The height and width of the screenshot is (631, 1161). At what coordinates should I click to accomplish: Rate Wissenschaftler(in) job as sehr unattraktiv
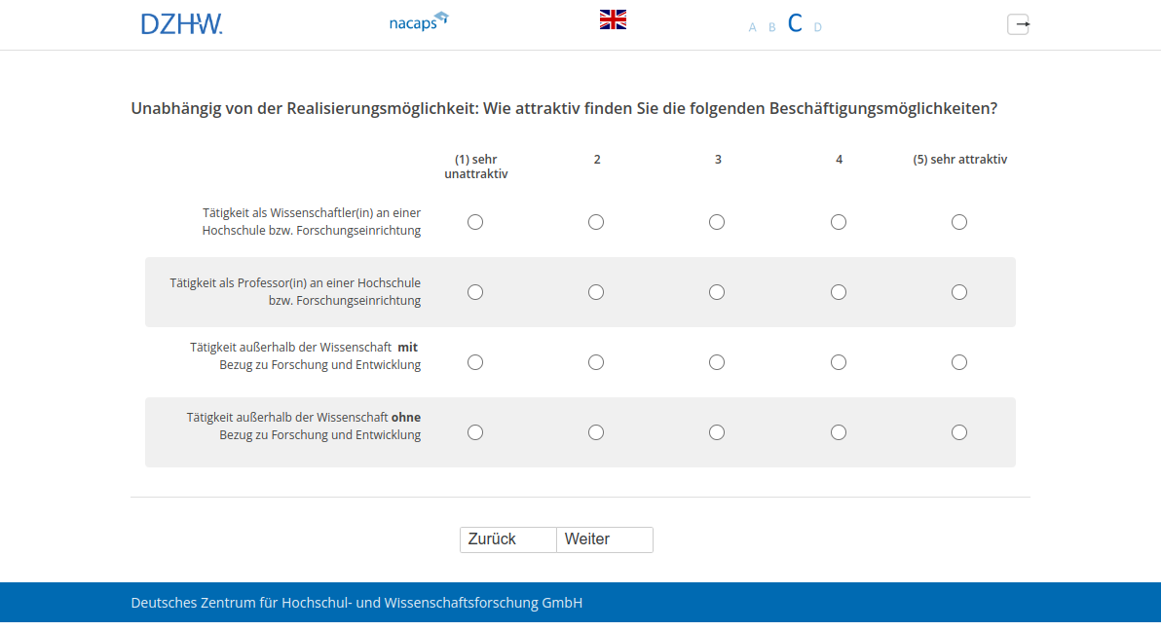coord(475,222)
